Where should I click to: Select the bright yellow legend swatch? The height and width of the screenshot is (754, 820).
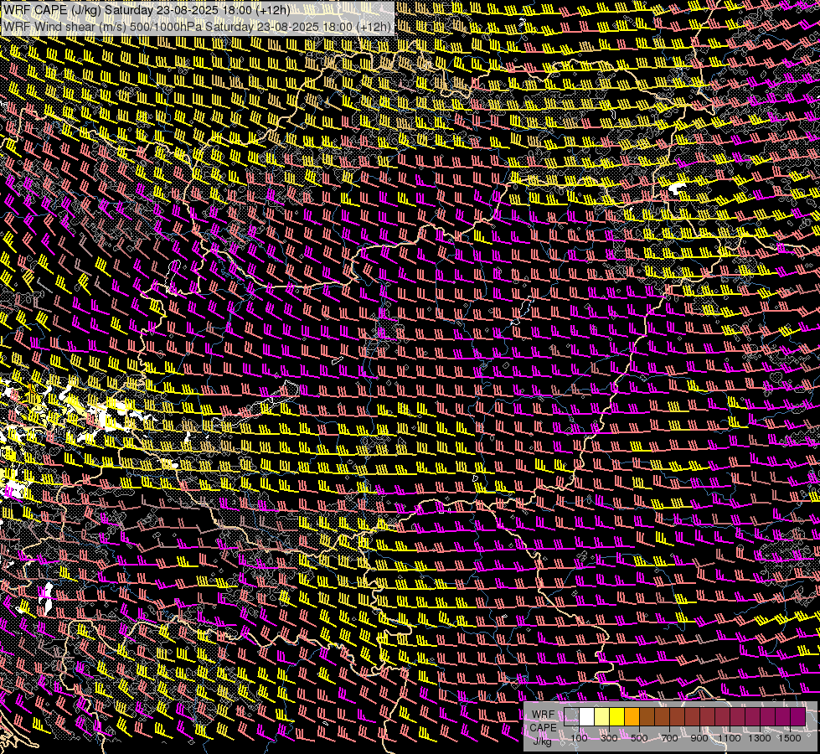coord(616,716)
